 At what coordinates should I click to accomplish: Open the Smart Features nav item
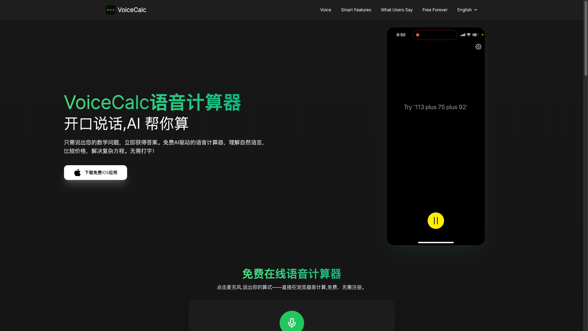point(356,10)
